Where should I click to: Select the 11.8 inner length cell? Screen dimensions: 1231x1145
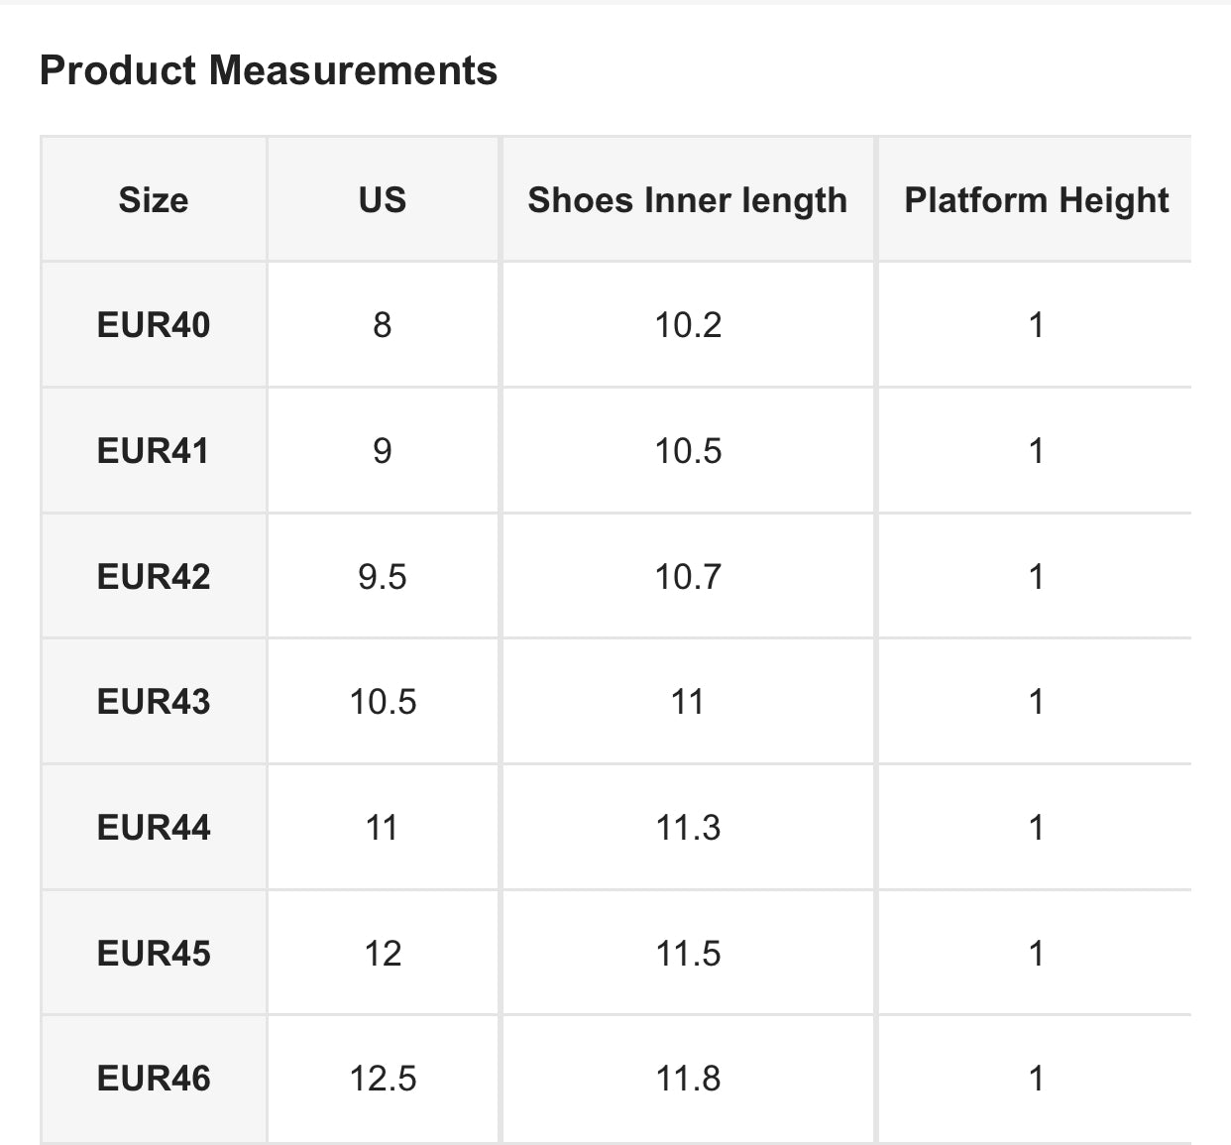pyautogui.click(x=688, y=1078)
